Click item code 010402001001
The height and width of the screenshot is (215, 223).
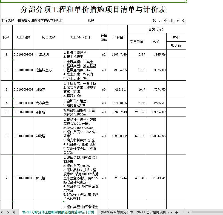(x=23, y=136)
